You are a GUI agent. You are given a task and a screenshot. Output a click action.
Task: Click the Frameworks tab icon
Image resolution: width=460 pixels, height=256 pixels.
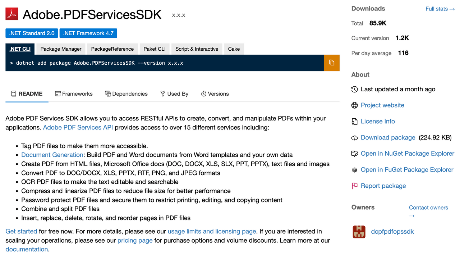point(57,94)
